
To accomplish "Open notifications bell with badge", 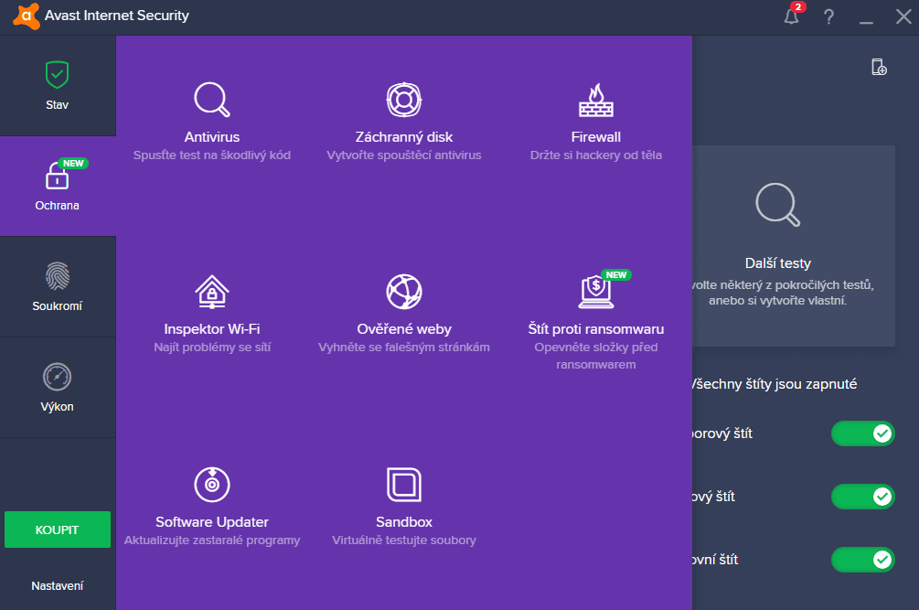I will click(x=792, y=15).
